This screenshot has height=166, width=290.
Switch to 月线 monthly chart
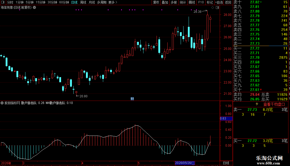pyautogui.click(x=92, y=2)
